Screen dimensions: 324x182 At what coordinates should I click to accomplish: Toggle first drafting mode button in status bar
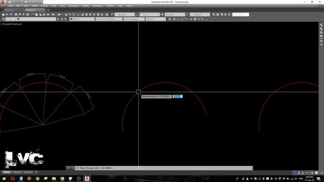[295, 173]
